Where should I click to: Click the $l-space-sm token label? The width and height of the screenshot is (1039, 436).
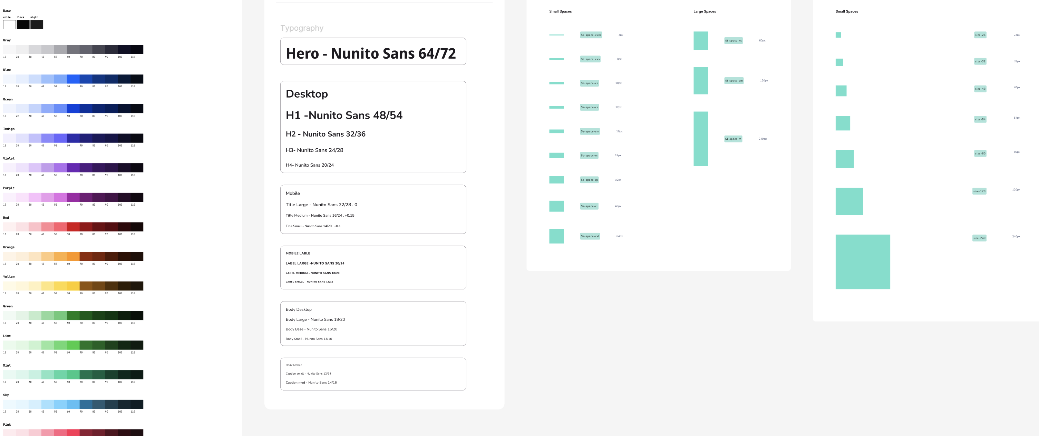pos(734,81)
